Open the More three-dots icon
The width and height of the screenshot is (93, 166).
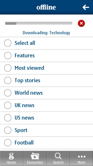[x=81, y=156]
